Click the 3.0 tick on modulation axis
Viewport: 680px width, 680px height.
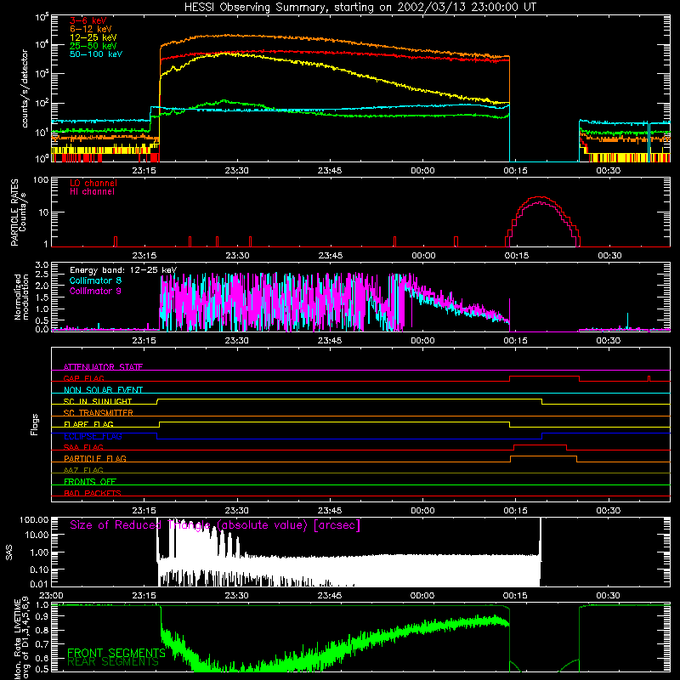pos(42,265)
